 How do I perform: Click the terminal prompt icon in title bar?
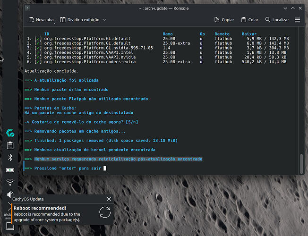pos(27,8)
